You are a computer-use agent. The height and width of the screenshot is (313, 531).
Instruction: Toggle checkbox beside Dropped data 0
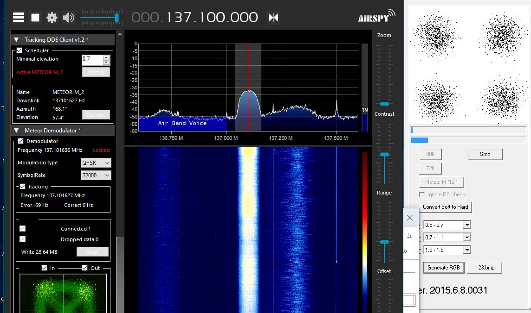tap(22, 239)
